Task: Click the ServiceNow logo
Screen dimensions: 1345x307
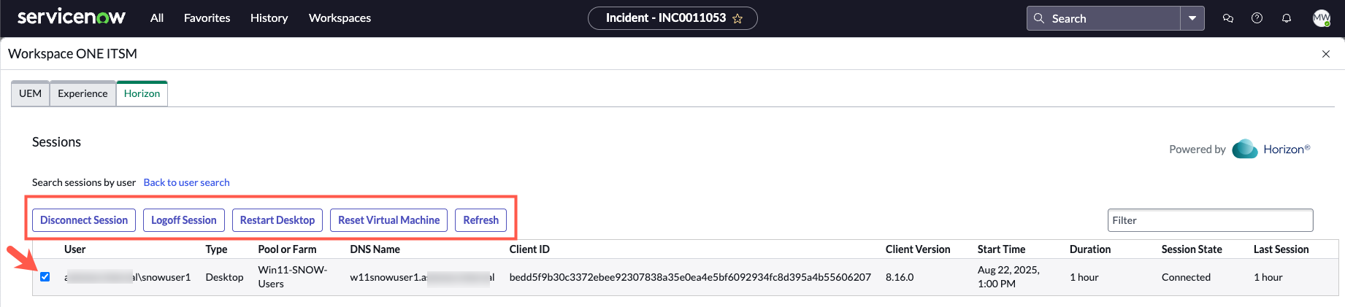Action: [x=72, y=18]
